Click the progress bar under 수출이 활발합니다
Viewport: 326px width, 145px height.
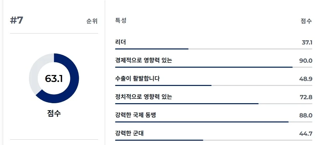click(x=163, y=85)
